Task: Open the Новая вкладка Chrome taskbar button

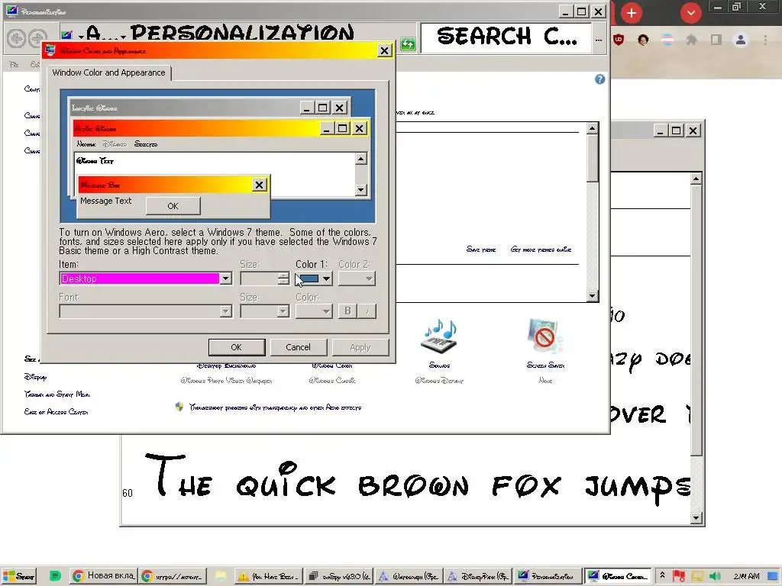Action: [103, 576]
